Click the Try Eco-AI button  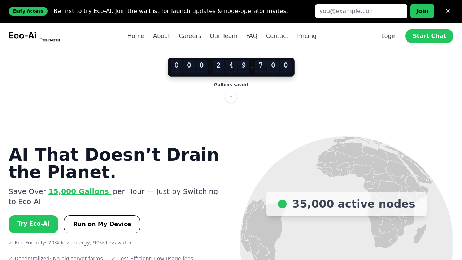coord(33,224)
